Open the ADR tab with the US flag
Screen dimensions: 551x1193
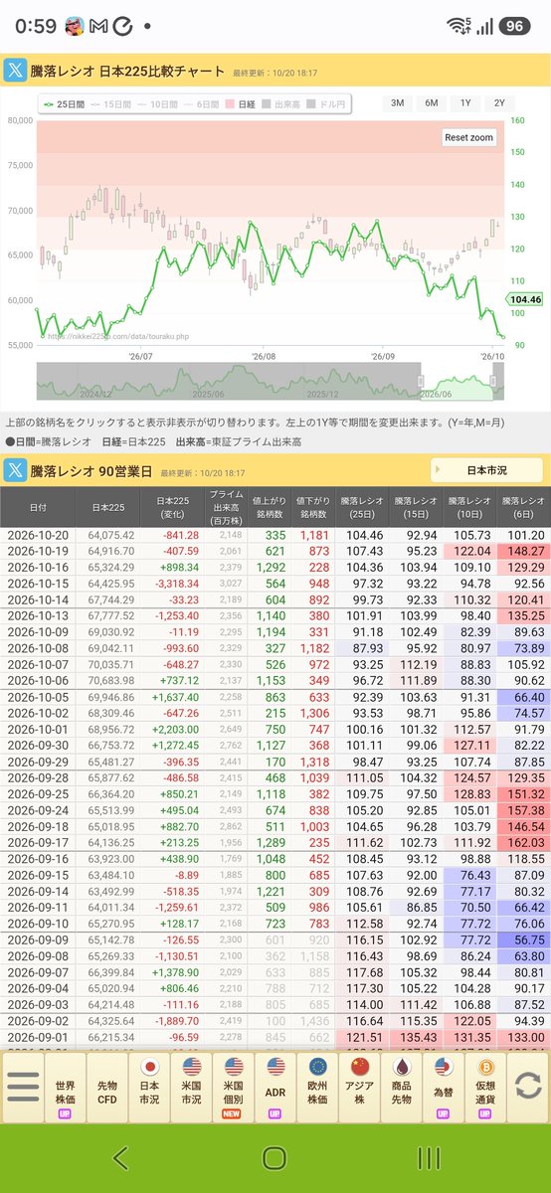275,1088
